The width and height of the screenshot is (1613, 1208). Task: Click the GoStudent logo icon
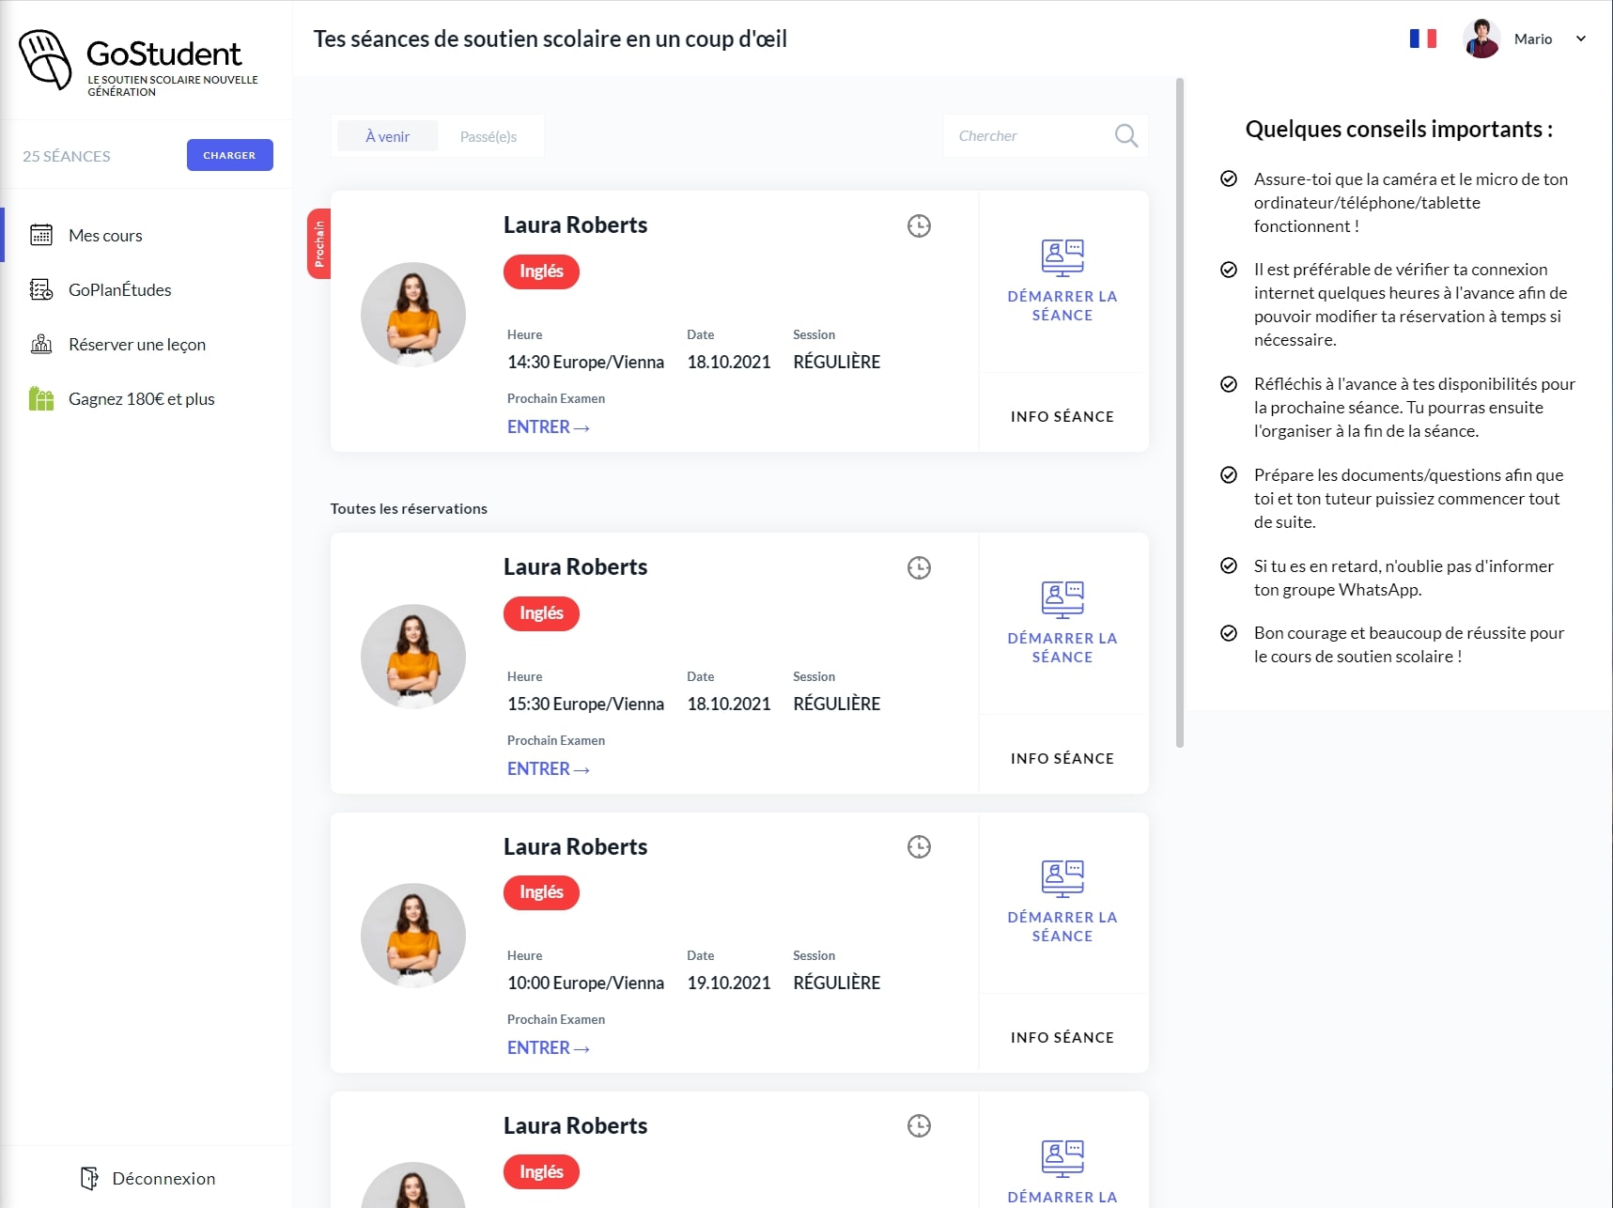(46, 60)
